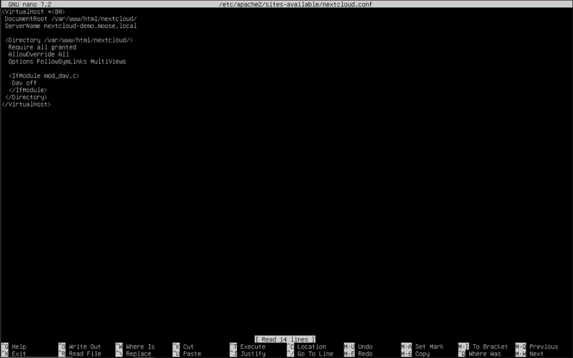Click the M-6 Copy shortcut
Image resolution: width=573 pixels, height=358 pixels.
pyautogui.click(x=415, y=354)
